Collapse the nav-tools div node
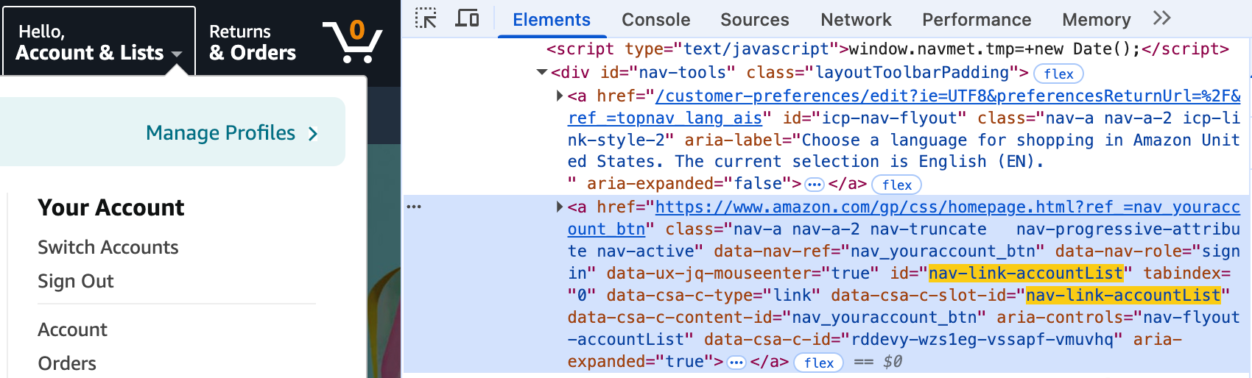The width and height of the screenshot is (1252, 378). [x=542, y=72]
